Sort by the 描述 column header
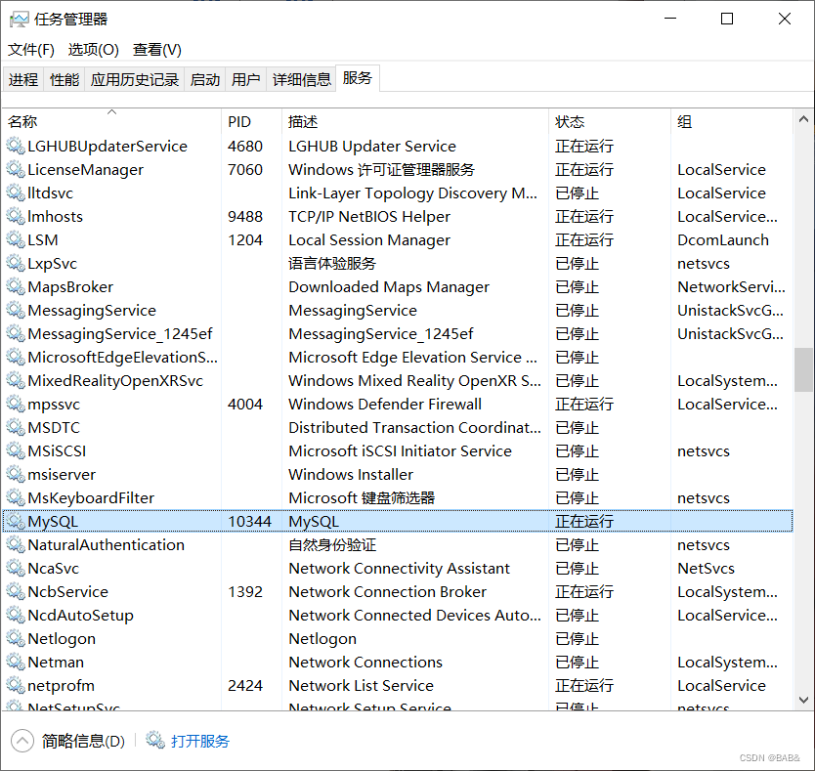The image size is (815, 771). click(415, 121)
